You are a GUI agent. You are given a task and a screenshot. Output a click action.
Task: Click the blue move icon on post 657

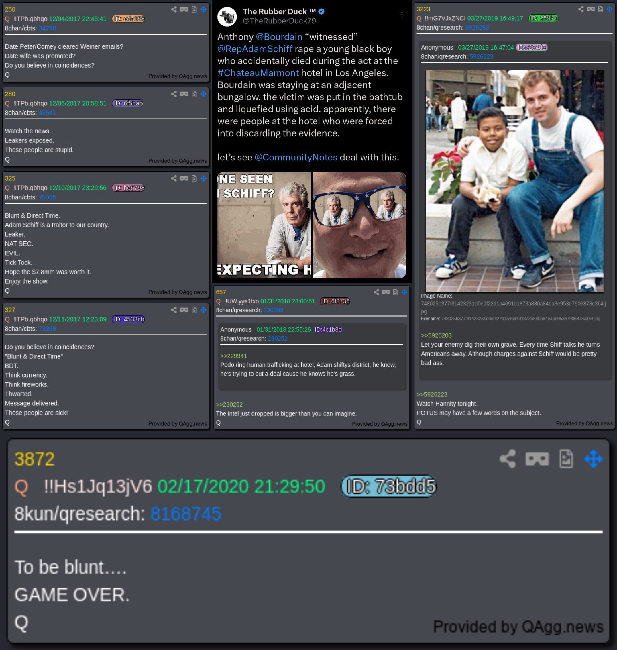(x=404, y=292)
